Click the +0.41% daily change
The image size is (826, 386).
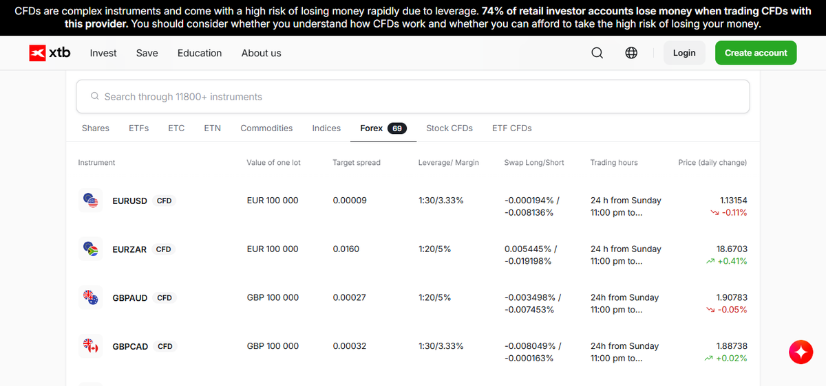(x=732, y=262)
